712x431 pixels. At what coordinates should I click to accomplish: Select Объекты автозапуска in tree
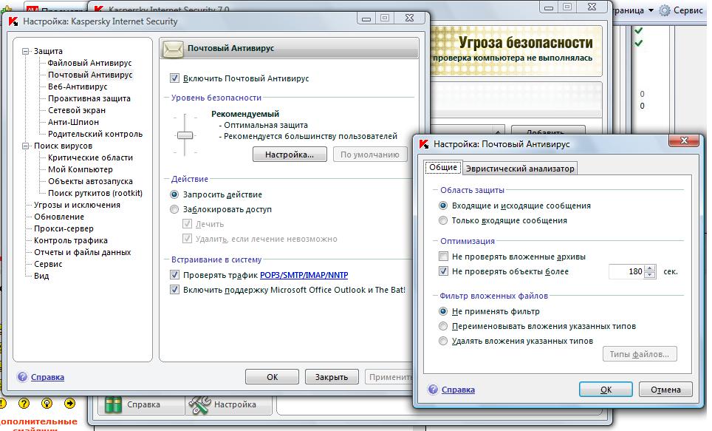coord(90,181)
